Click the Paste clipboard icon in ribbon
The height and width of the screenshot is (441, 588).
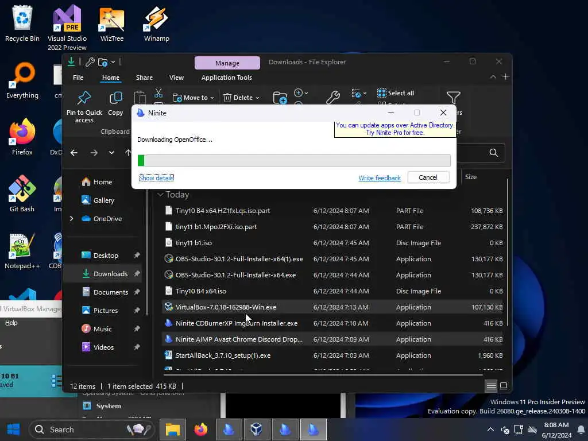click(140, 98)
